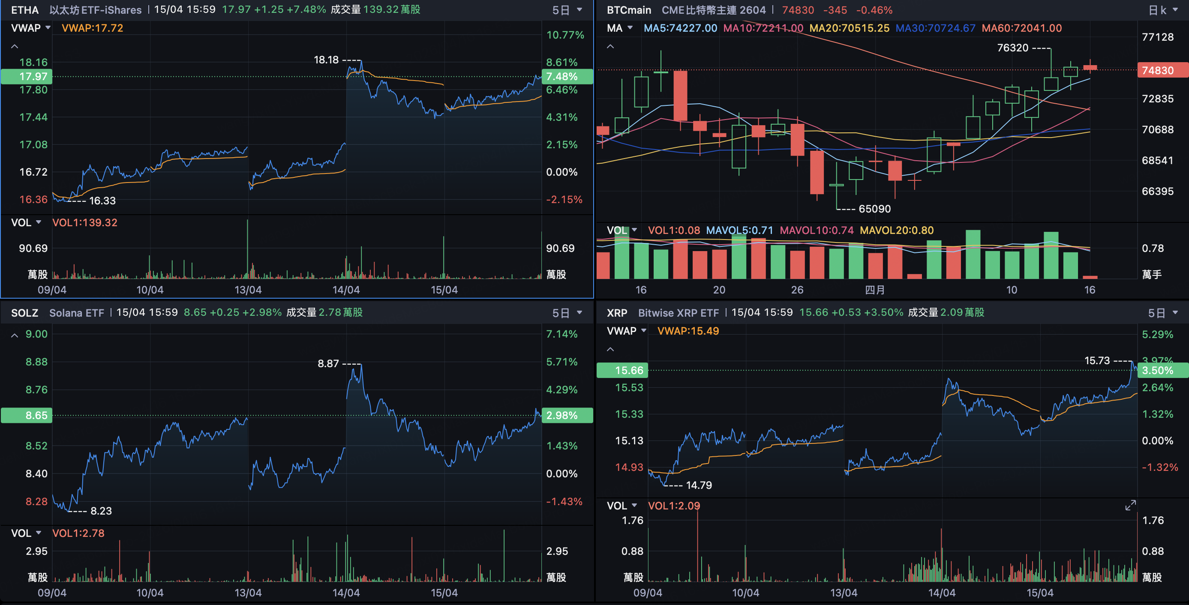Open XRP VWAP indicator dropdown
This screenshot has height=605, width=1189.
coord(643,331)
